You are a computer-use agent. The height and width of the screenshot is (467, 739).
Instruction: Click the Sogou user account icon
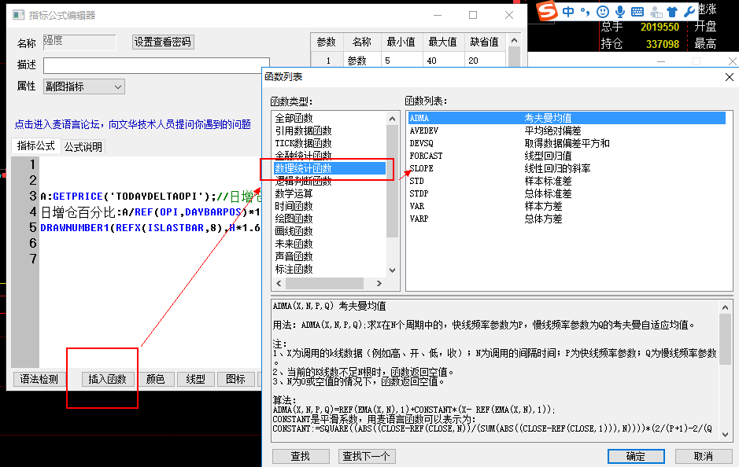pyautogui.click(x=654, y=11)
